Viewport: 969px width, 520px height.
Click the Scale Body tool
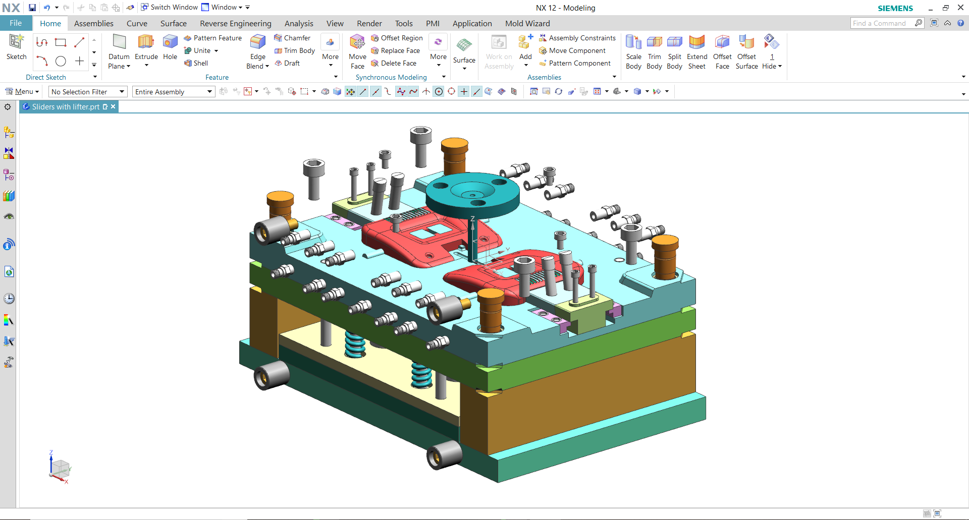pyautogui.click(x=633, y=51)
